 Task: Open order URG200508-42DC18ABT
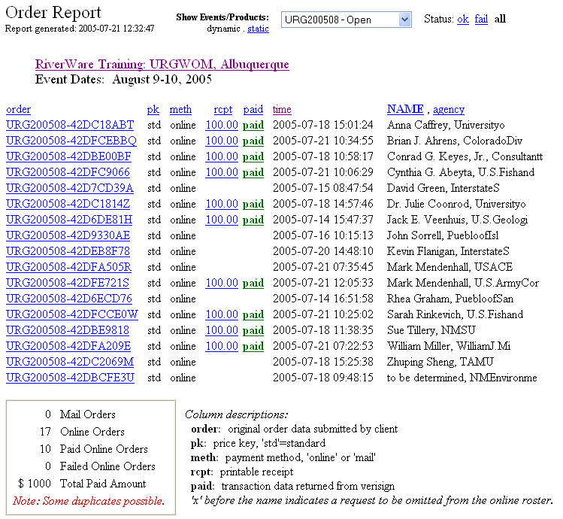pyautogui.click(x=70, y=125)
